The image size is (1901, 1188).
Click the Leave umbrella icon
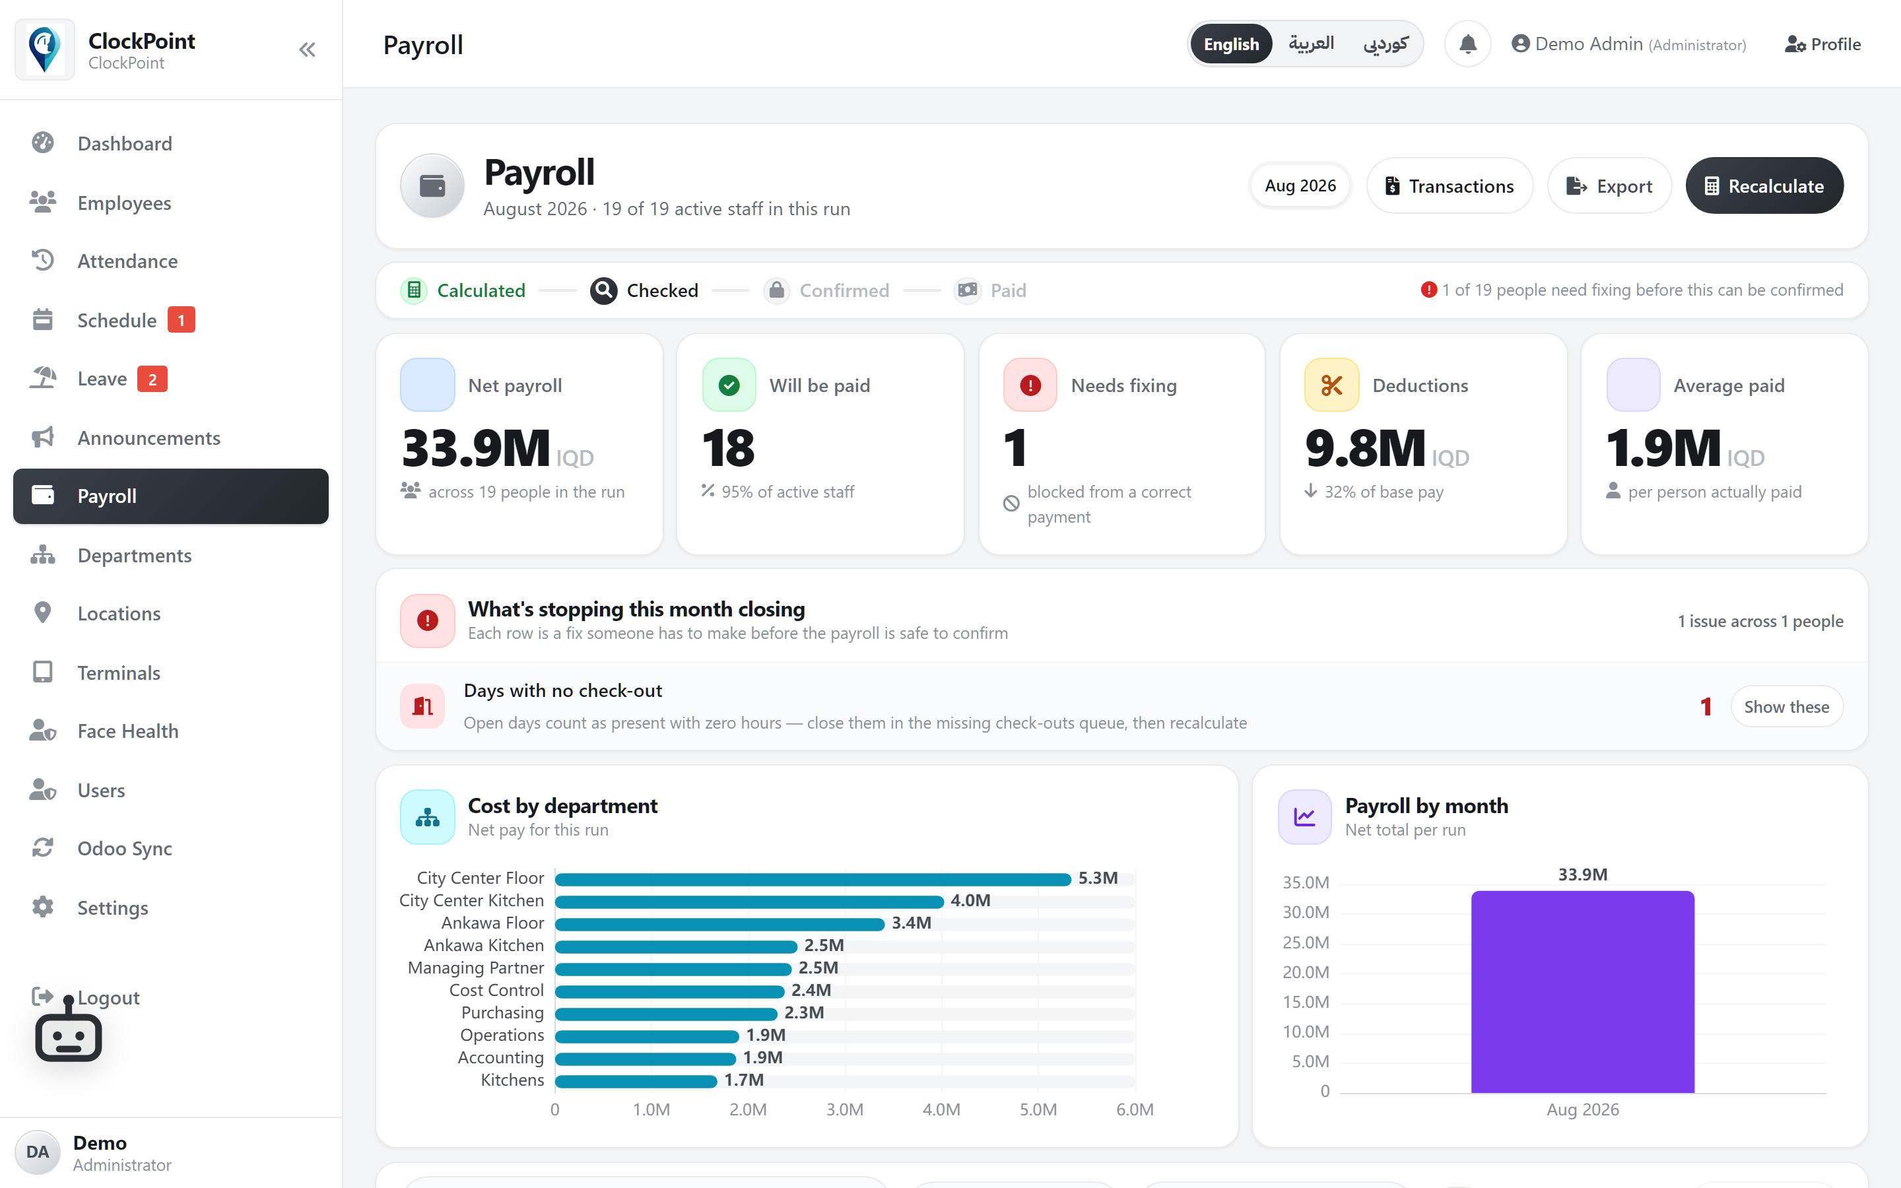[42, 378]
